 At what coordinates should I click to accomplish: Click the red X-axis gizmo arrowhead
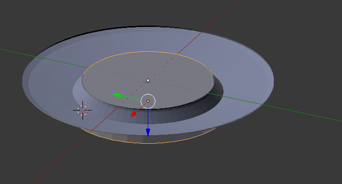(134, 114)
